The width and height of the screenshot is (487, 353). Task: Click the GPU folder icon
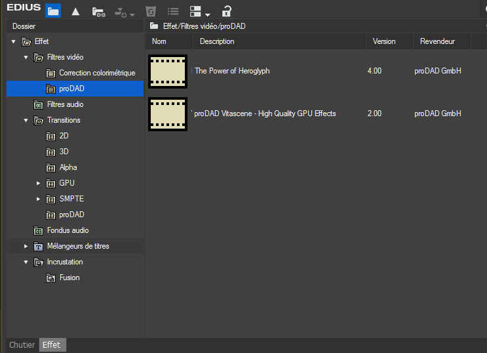pyautogui.click(x=50, y=184)
